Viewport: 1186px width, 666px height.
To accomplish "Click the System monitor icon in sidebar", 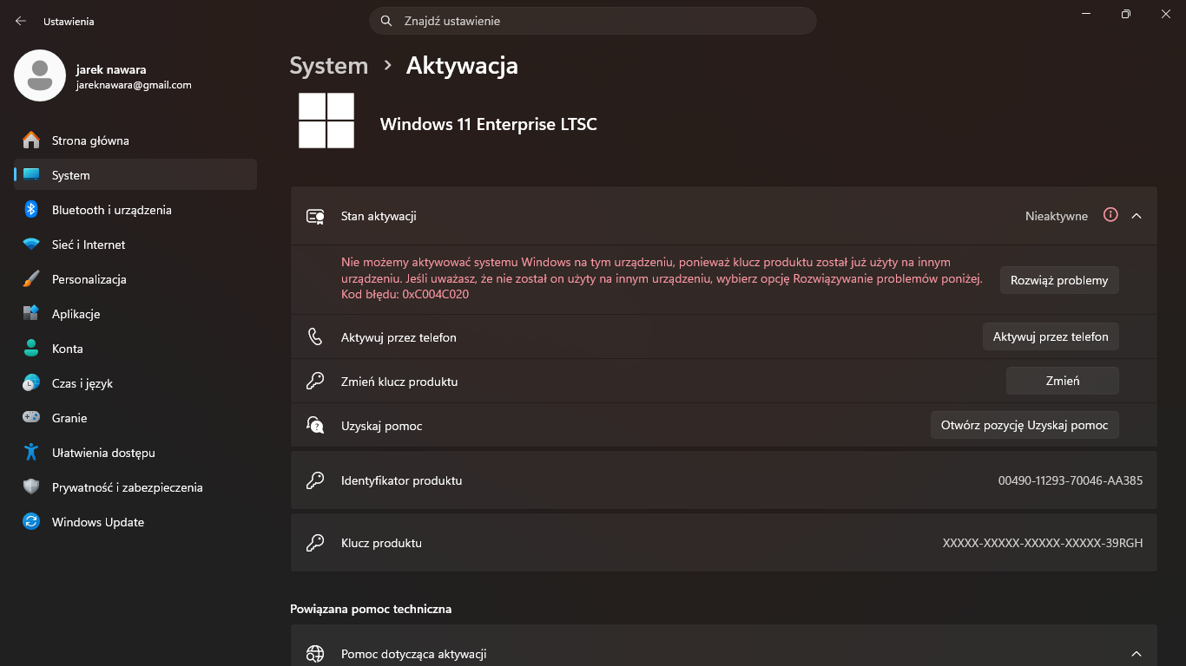I will coord(31,175).
